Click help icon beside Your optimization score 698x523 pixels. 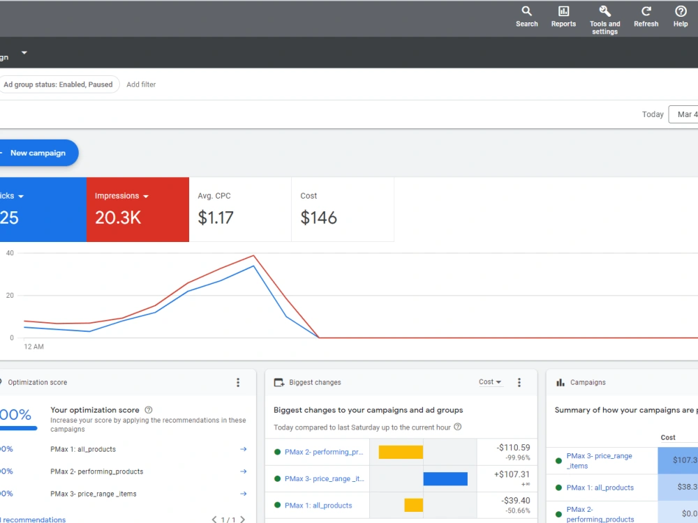(149, 410)
